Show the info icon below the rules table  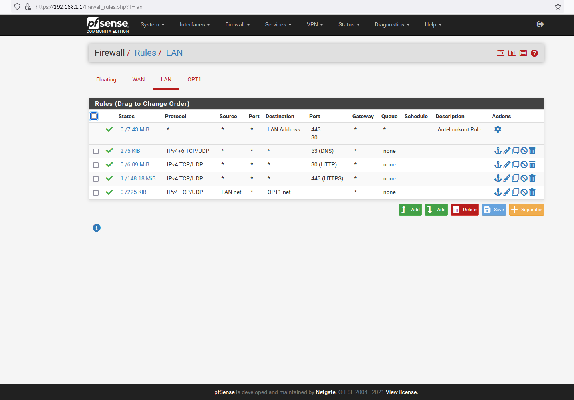pyautogui.click(x=97, y=228)
